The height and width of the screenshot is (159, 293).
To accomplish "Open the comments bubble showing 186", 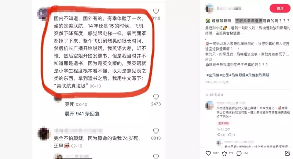I will [x=239, y=153].
